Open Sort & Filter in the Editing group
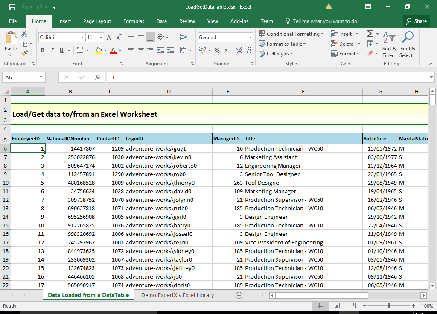This screenshot has width=437, height=314. (x=389, y=48)
